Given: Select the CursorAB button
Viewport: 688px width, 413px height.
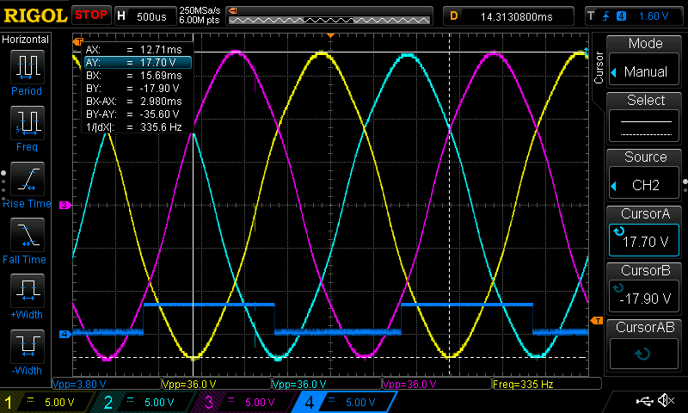Looking at the screenshot, I should tap(644, 345).
